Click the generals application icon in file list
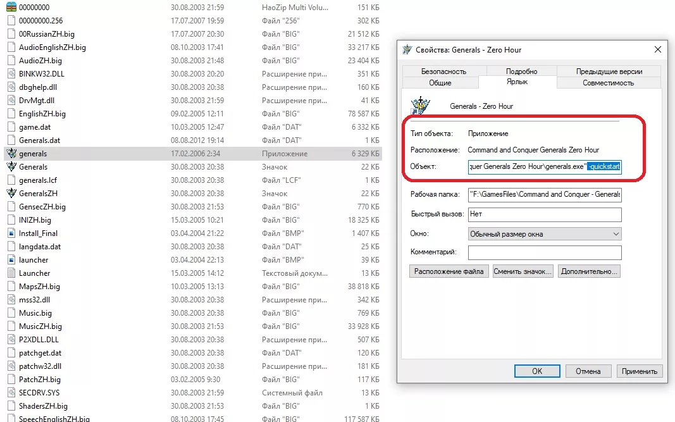The width and height of the screenshot is (675, 422). coord(11,154)
